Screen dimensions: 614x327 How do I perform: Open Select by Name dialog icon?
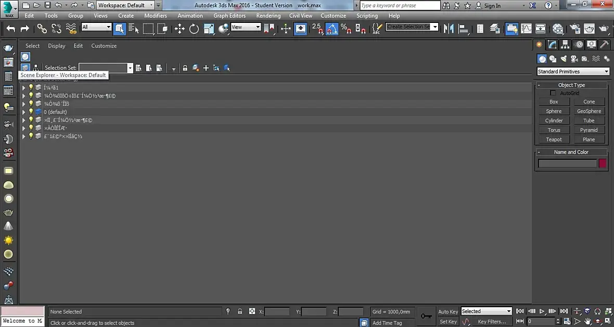(x=134, y=28)
